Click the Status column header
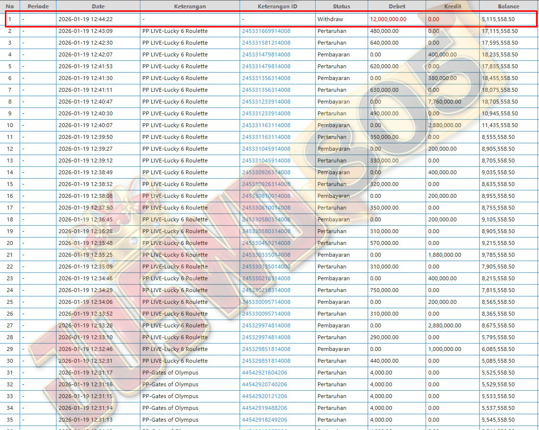 pos(341,6)
